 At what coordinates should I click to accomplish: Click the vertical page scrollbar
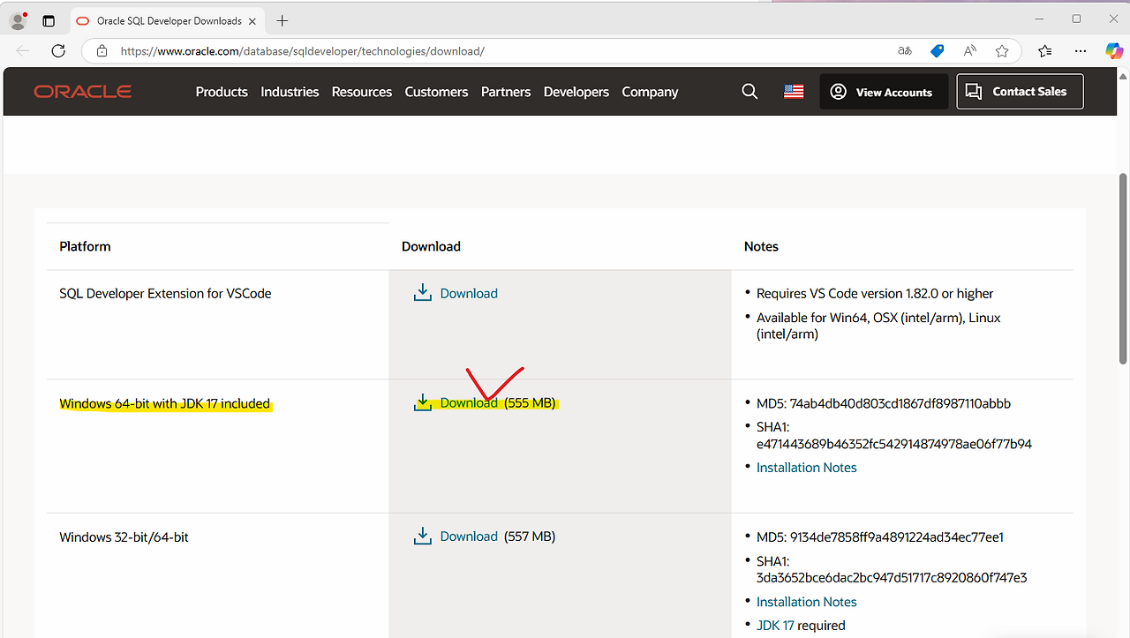[x=1123, y=268]
